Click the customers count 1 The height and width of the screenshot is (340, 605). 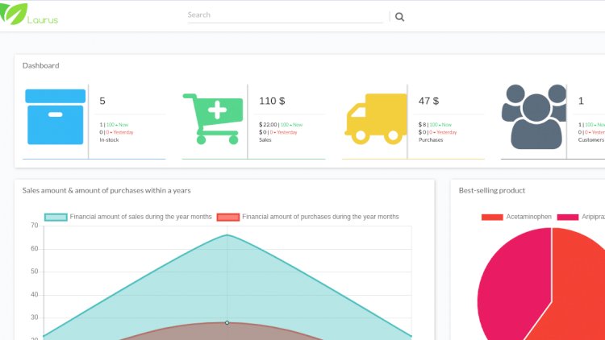(581, 101)
